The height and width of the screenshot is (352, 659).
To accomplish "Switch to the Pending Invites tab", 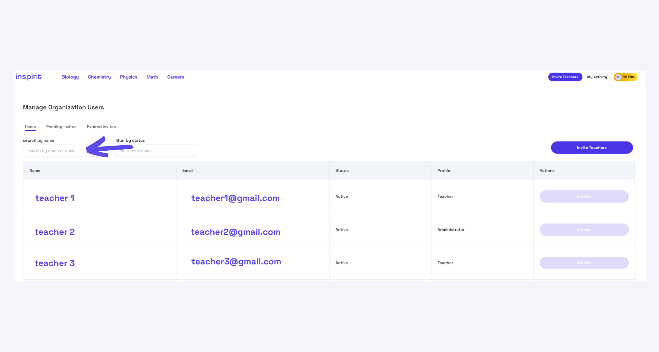I will (x=61, y=127).
